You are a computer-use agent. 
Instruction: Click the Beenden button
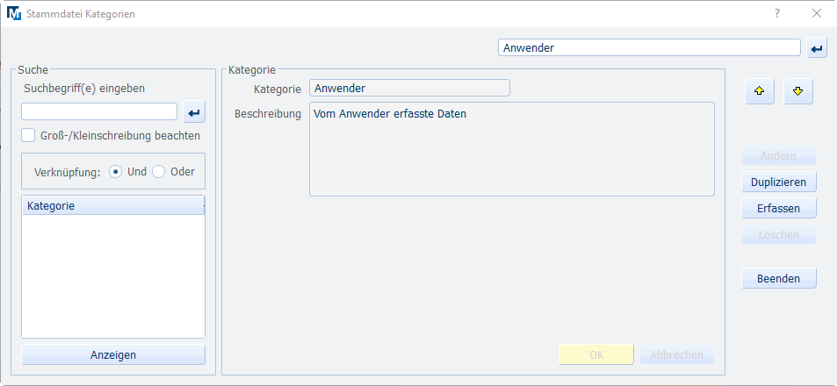779,278
